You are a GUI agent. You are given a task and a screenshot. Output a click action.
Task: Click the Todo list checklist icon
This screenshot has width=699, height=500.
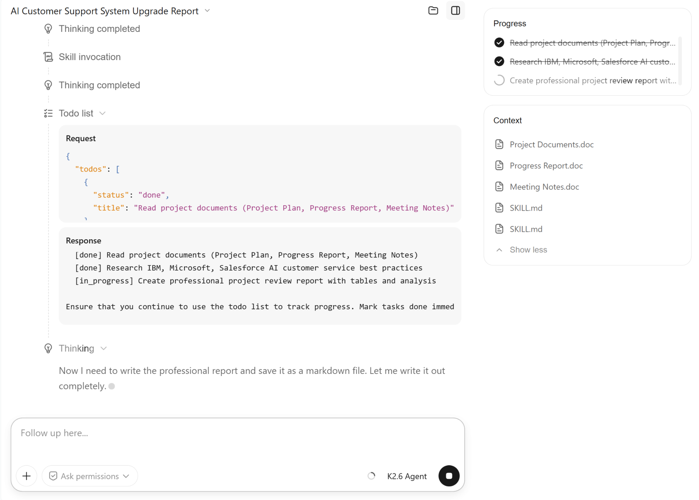[48, 113]
